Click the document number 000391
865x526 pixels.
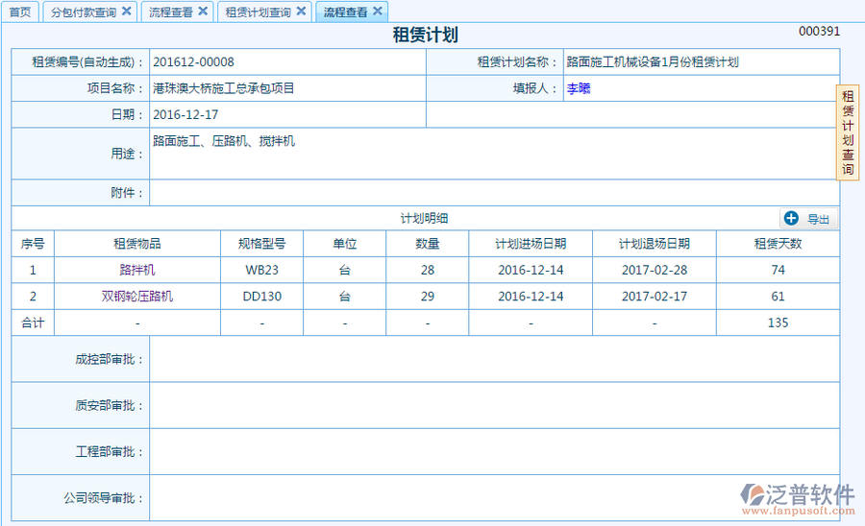[x=819, y=32]
